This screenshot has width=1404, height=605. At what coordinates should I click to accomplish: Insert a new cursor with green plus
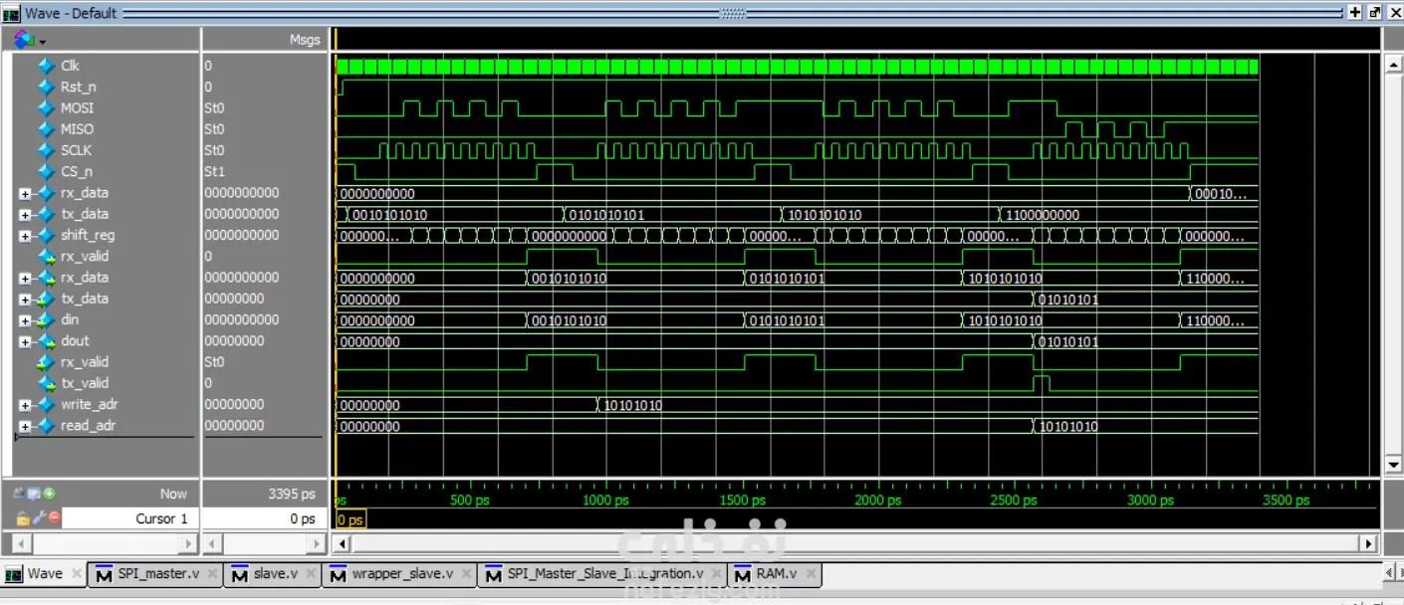point(49,494)
